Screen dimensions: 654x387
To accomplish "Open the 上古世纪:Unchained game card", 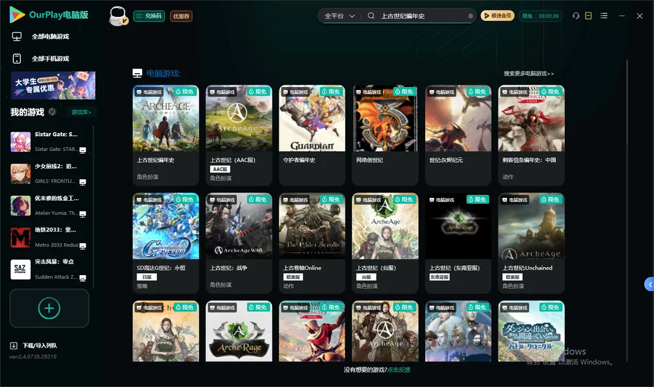I will pyautogui.click(x=531, y=243).
